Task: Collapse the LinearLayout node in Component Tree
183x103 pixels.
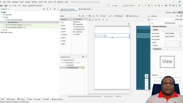Action: click(61, 63)
